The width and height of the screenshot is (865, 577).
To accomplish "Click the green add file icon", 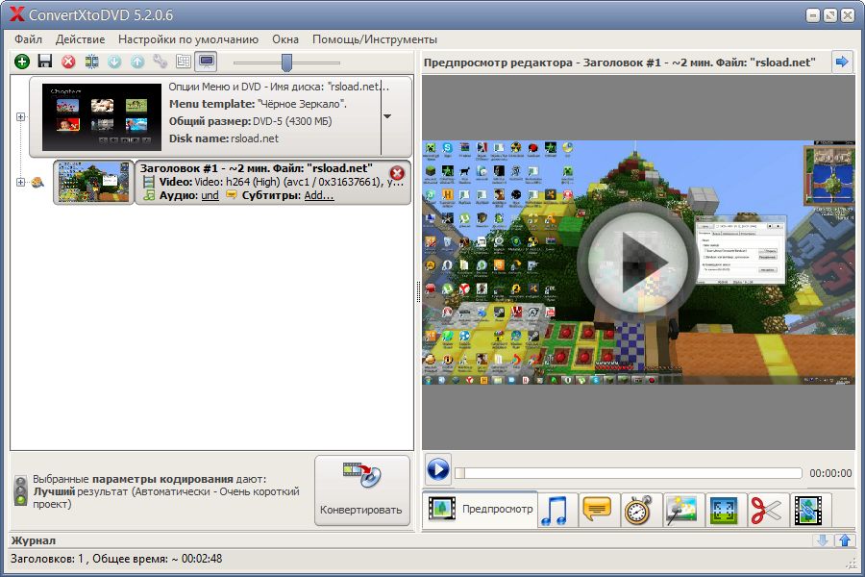I will [21, 62].
